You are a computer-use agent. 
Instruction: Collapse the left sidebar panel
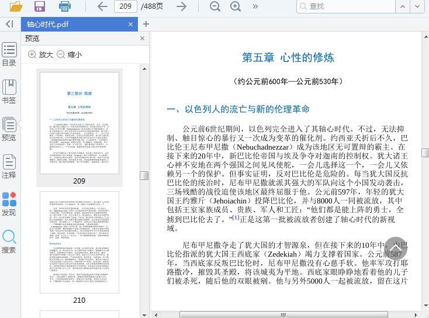tap(9, 24)
